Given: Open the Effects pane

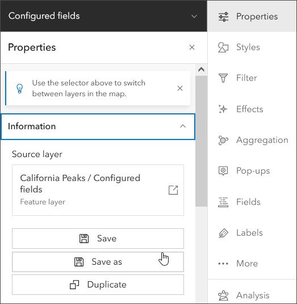Looking at the screenshot, I should coord(252,109).
